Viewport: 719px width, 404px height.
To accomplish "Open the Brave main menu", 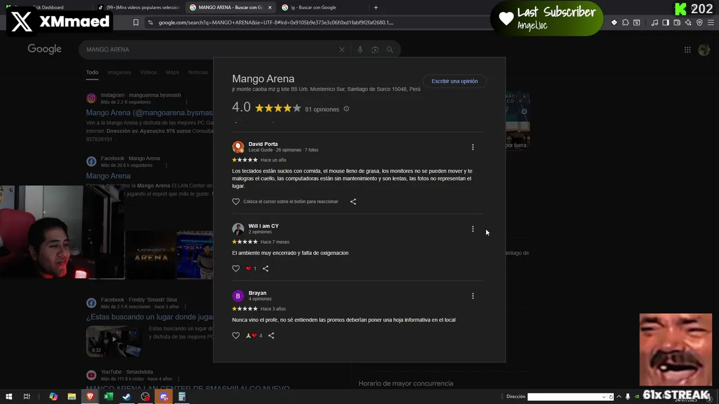I will (711, 22).
